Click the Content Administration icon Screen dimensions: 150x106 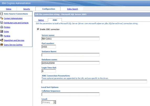click(2, 18)
